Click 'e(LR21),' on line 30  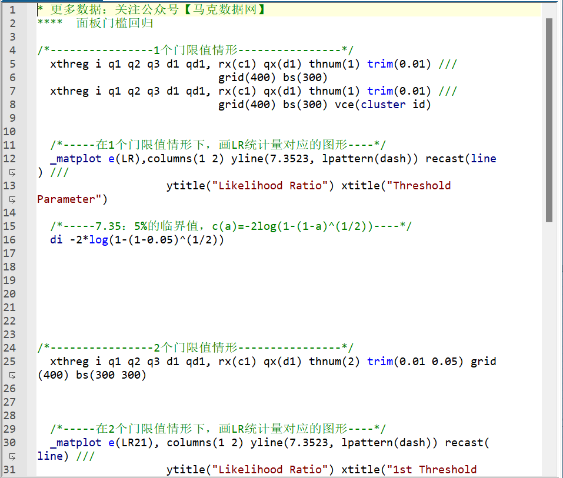pos(134,443)
